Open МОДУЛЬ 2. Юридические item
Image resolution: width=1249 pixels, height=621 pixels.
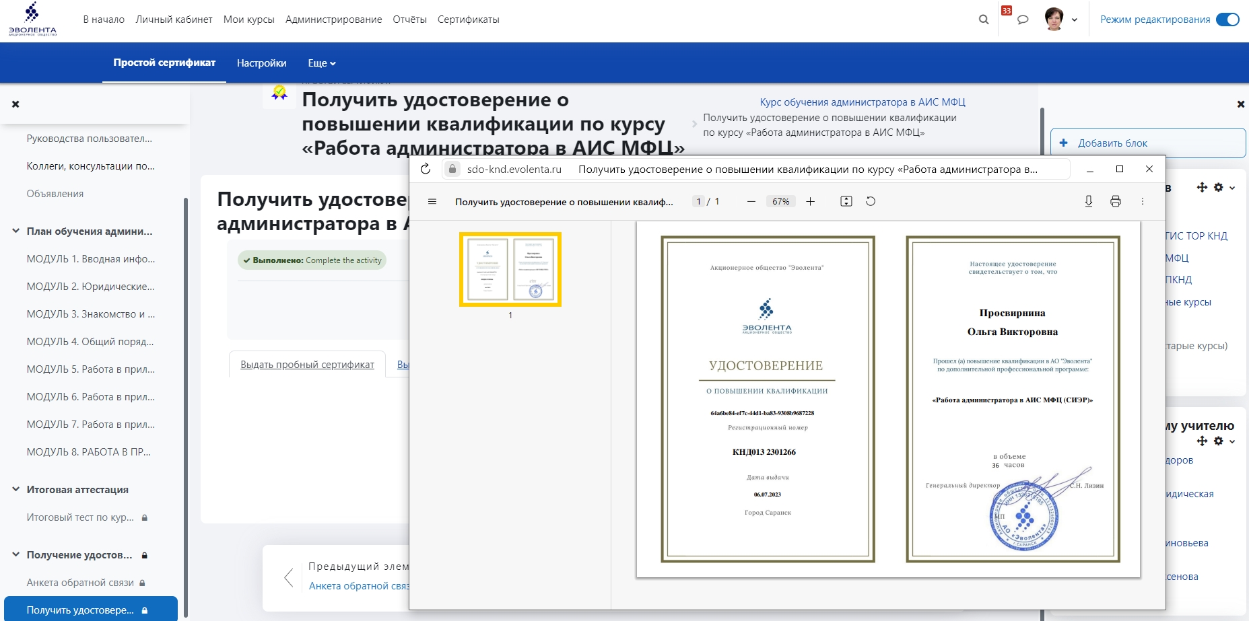(91, 287)
